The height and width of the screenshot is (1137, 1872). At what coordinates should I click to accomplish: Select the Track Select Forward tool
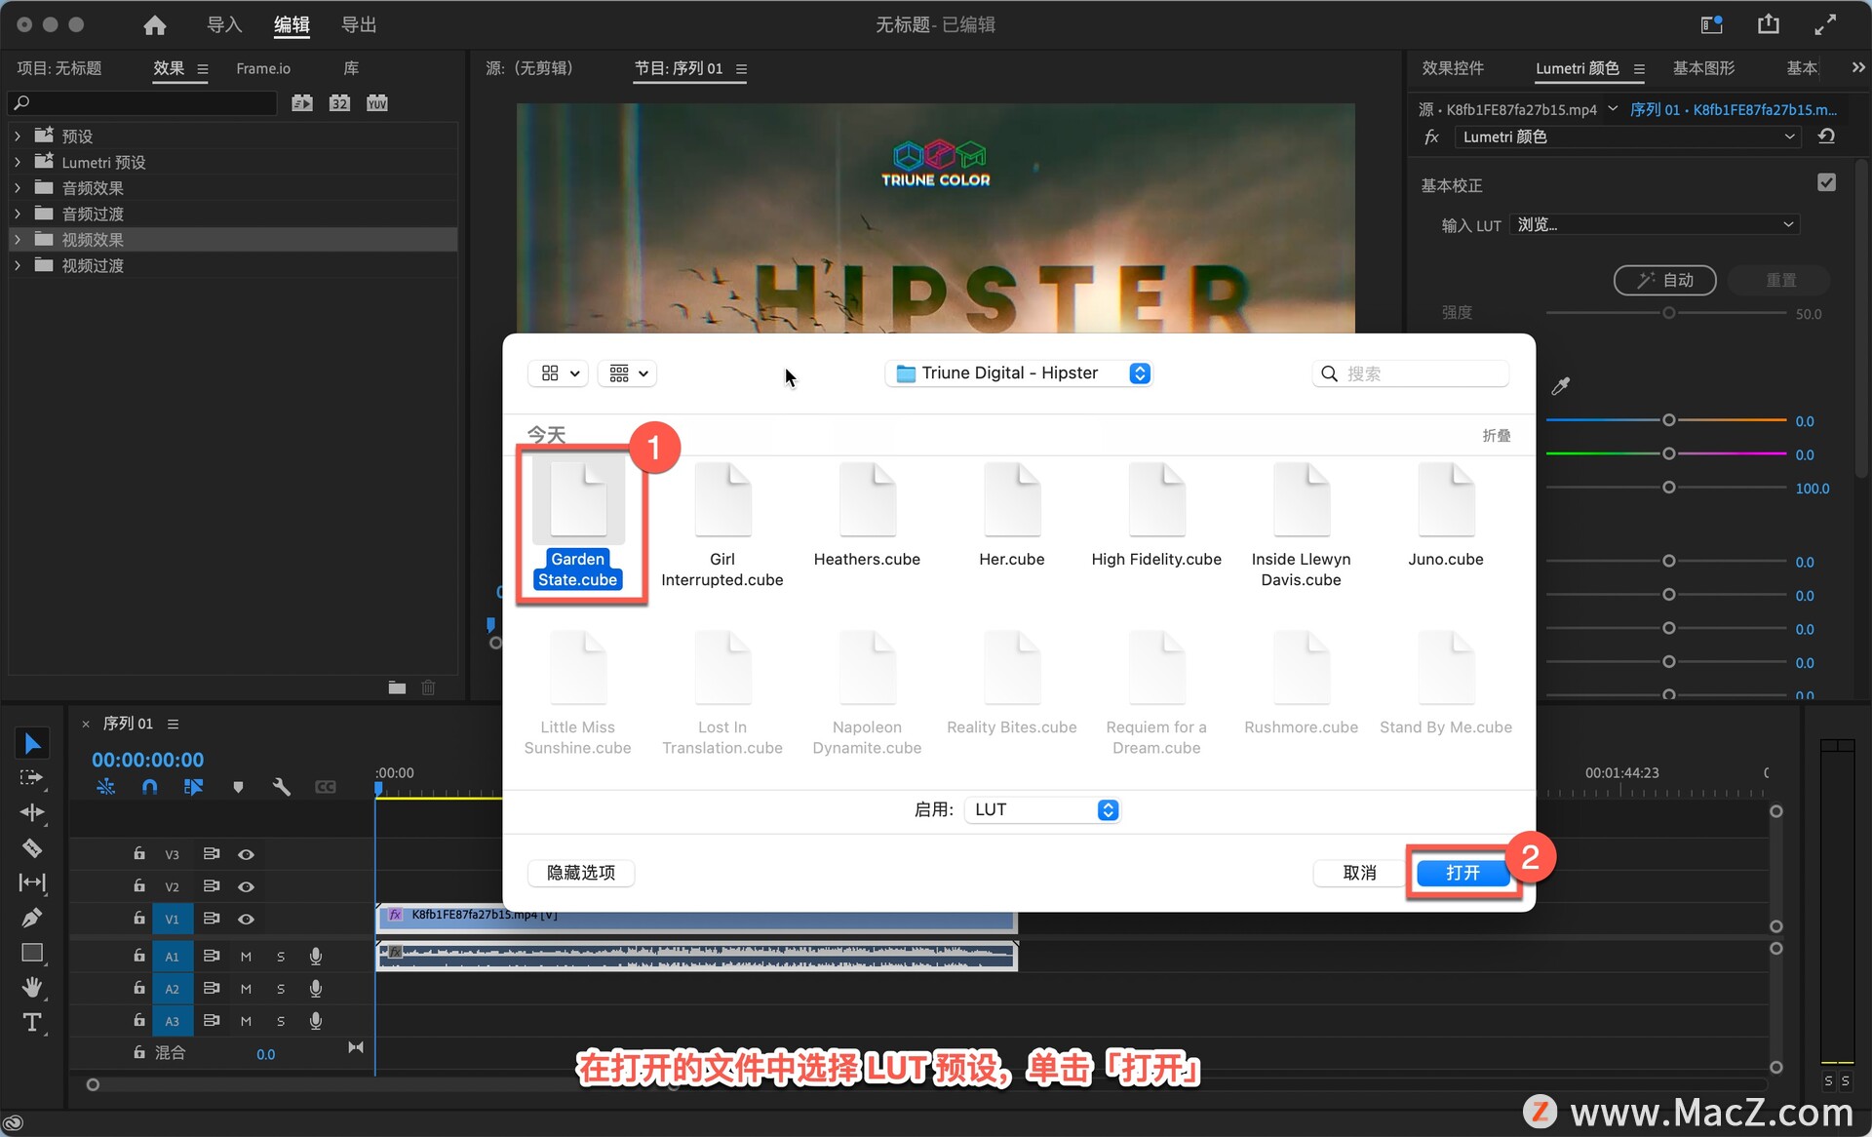point(32,778)
